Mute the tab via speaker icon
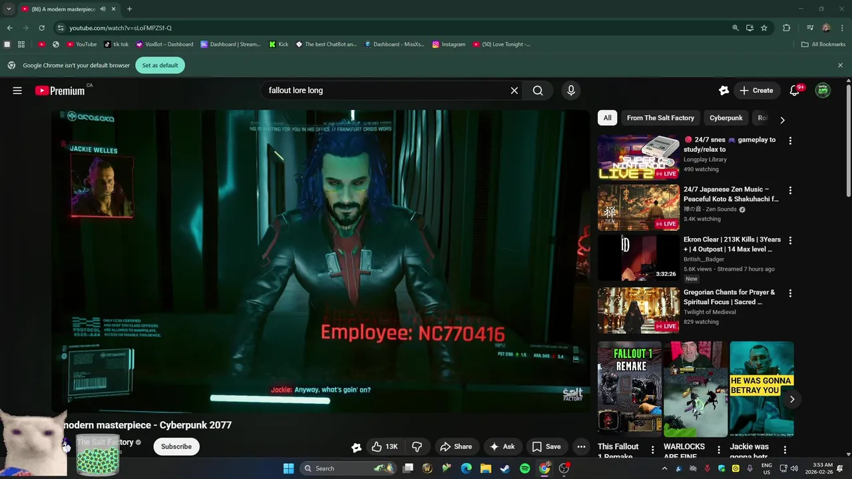This screenshot has height=479, width=852. point(103,9)
